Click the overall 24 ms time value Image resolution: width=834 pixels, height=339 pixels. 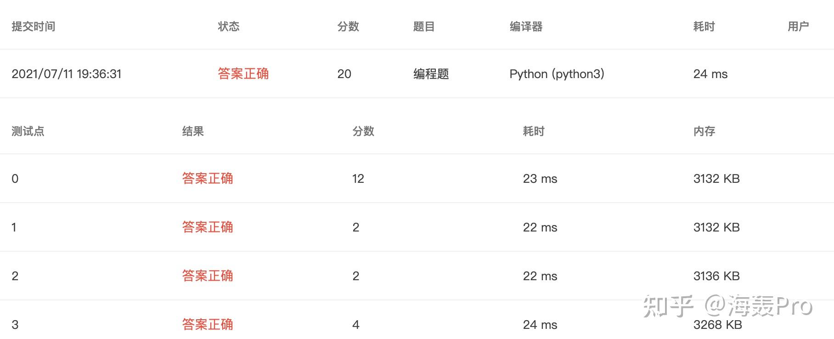(x=710, y=74)
